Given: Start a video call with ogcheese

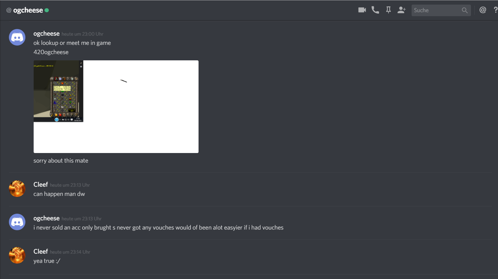Looking at the screenshot, I should [x=362, y=10].
